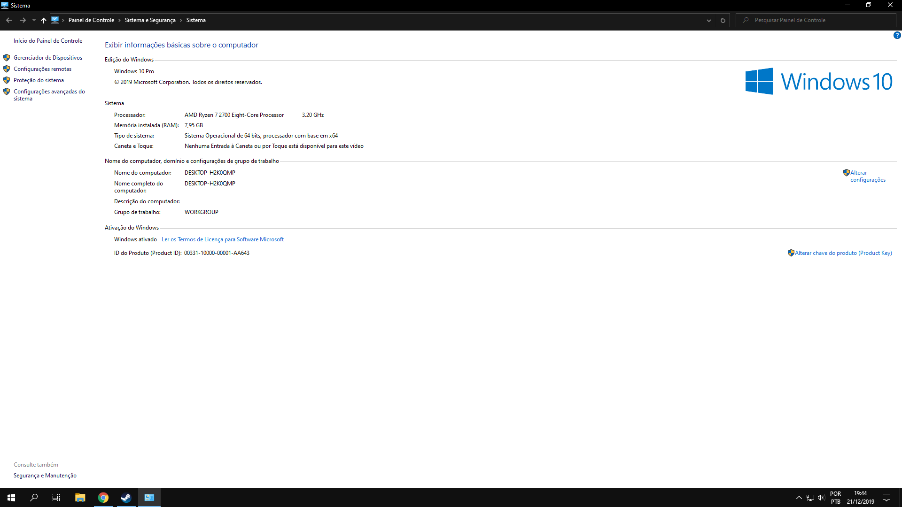Open Google Chrome from taskbar
This screenshot has height=507, width=902.
click(x=103, y=498)
